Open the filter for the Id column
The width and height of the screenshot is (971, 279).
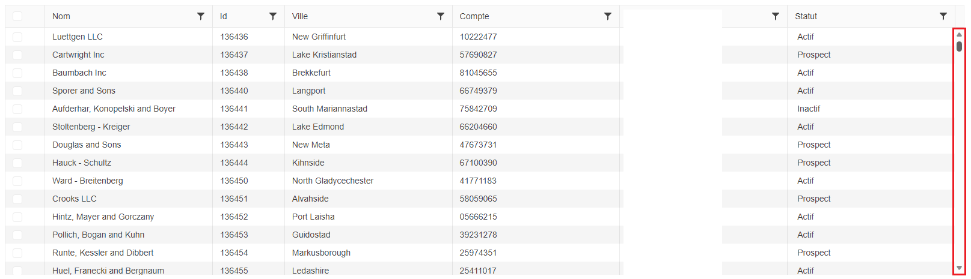[x=273, y=16]
